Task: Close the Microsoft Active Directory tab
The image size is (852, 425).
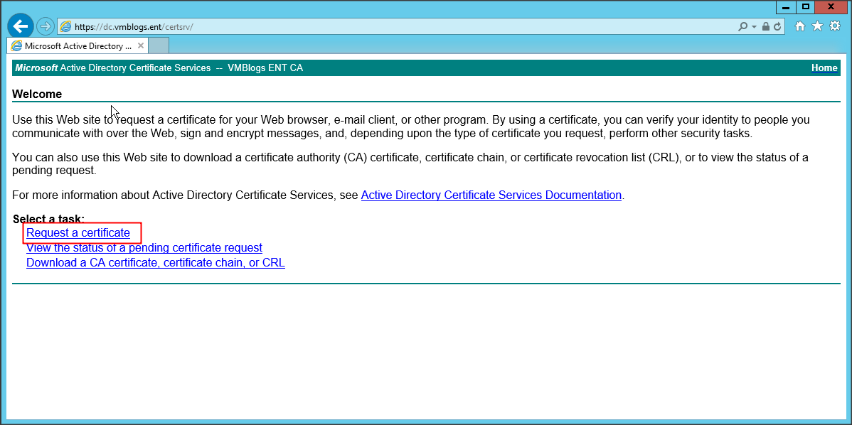Action: (141, 46)
